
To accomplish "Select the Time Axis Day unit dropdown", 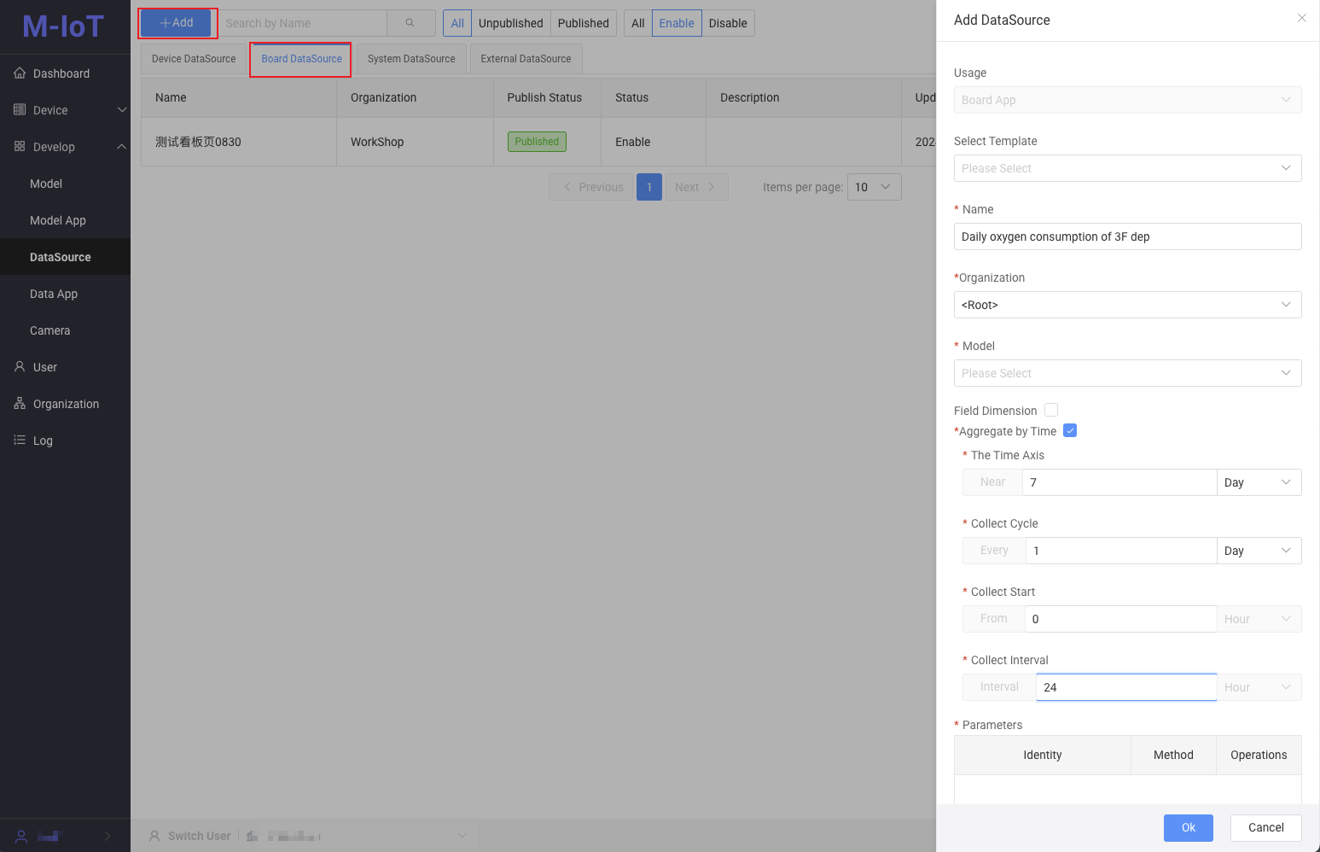I will [1259, 482].
